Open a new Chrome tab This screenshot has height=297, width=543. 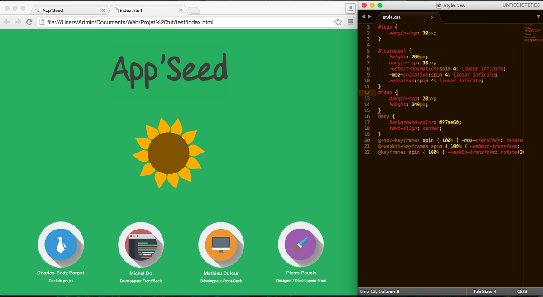click(194, 10)
